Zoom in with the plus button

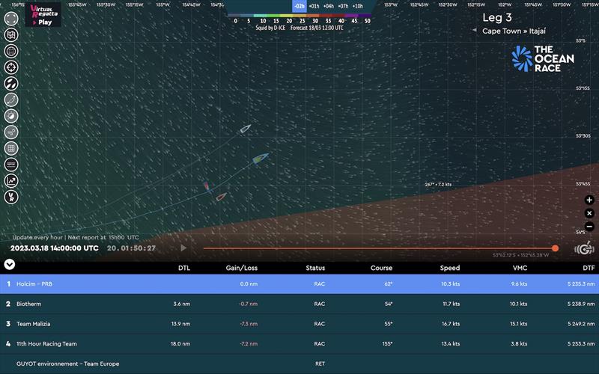click(589, 200)
